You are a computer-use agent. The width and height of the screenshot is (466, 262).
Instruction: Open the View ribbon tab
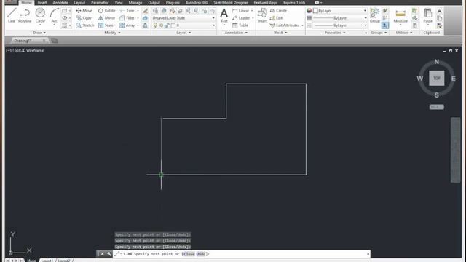pos(119,3)
